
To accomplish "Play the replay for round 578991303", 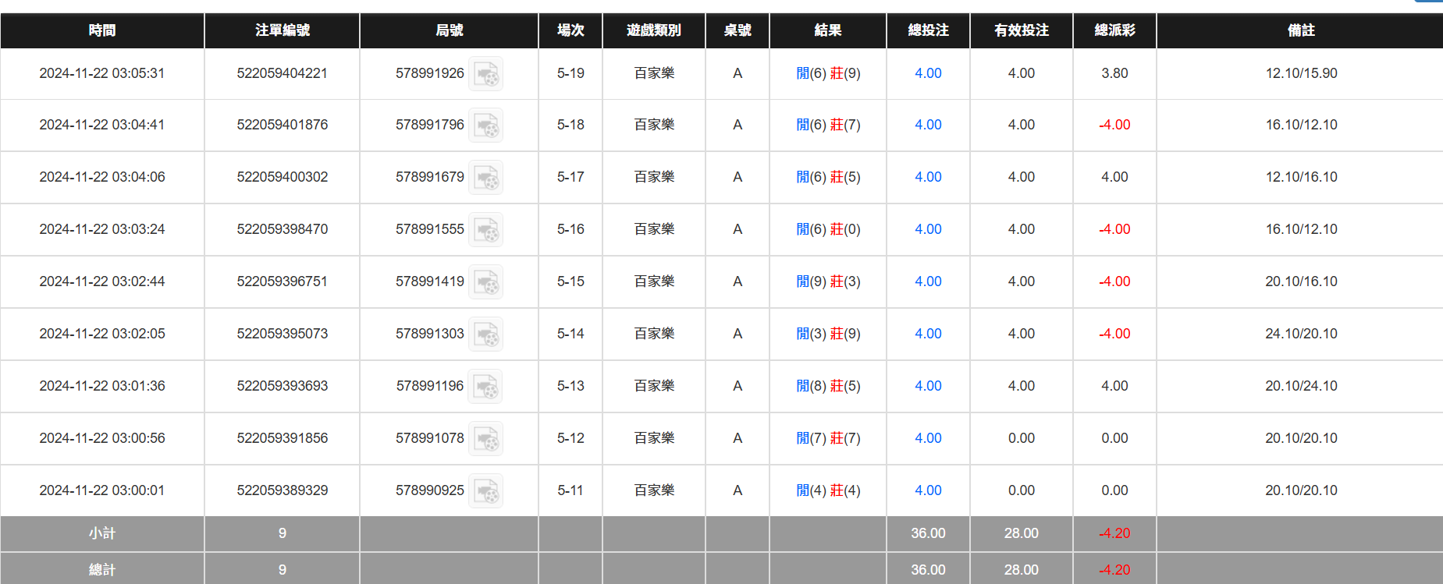I will (x=485, y=334).
